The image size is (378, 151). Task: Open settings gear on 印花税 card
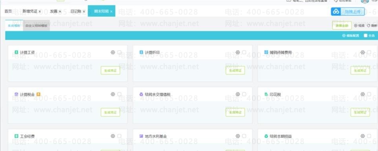(363, 94)
